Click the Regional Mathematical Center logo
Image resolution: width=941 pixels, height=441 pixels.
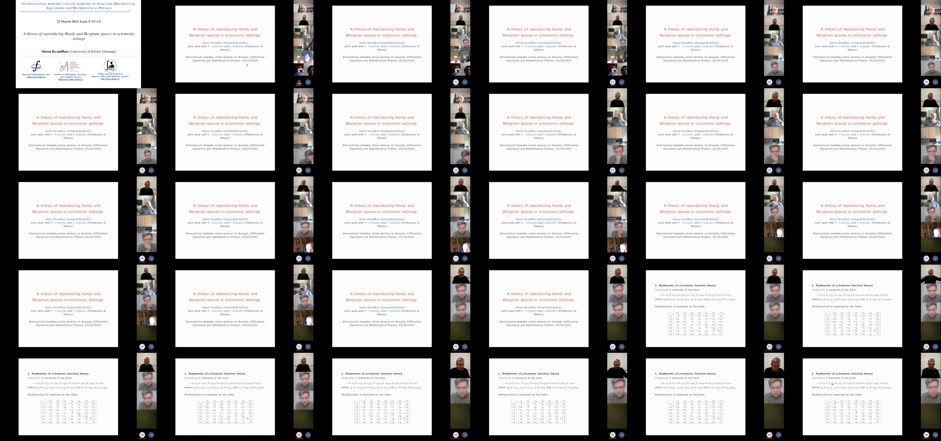click(x=36, y=66)
